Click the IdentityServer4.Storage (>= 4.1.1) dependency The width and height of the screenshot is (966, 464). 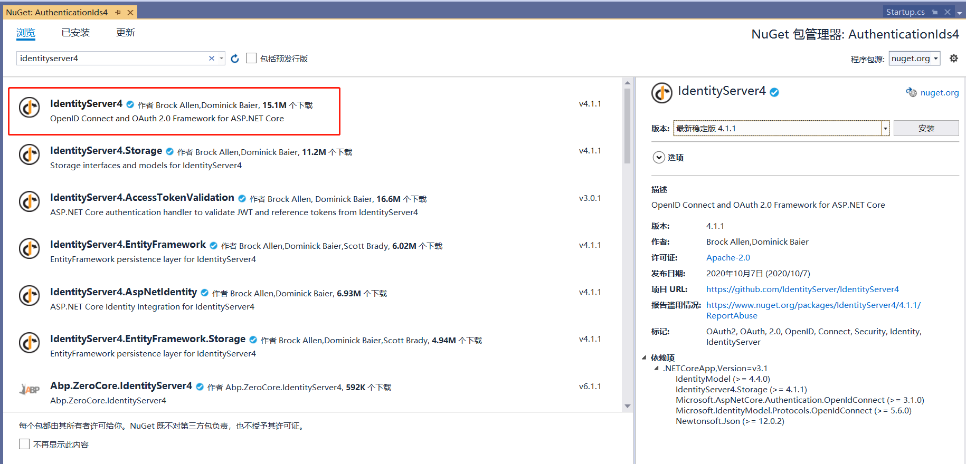[741, 389]
